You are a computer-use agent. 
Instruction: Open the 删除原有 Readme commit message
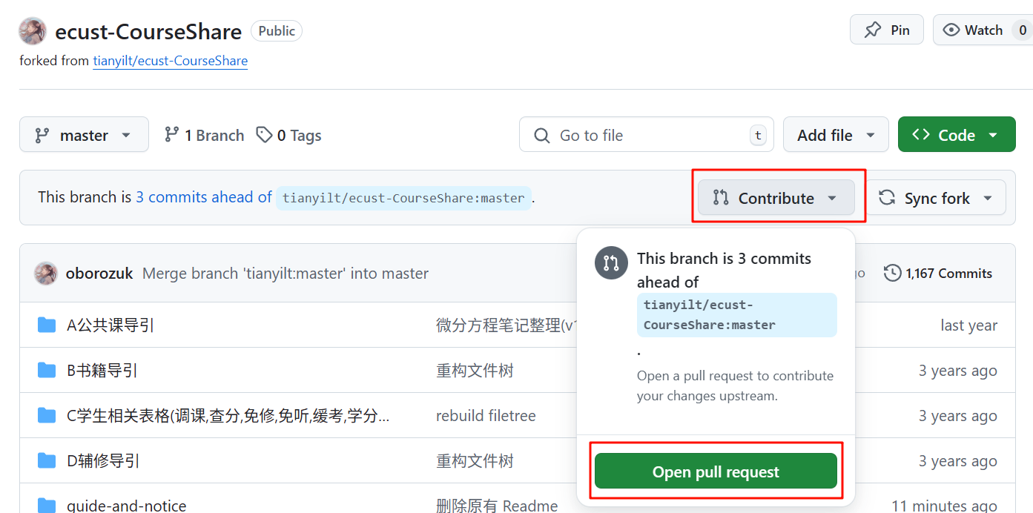[497, 506]
